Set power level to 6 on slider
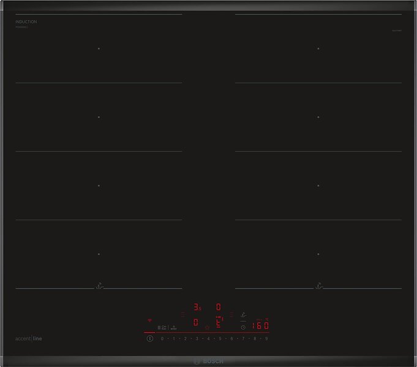 click(231, 338)
